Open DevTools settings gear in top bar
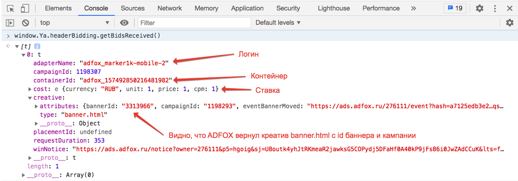The width and height of the screenshot is (518, 181). tap(479, 8)
